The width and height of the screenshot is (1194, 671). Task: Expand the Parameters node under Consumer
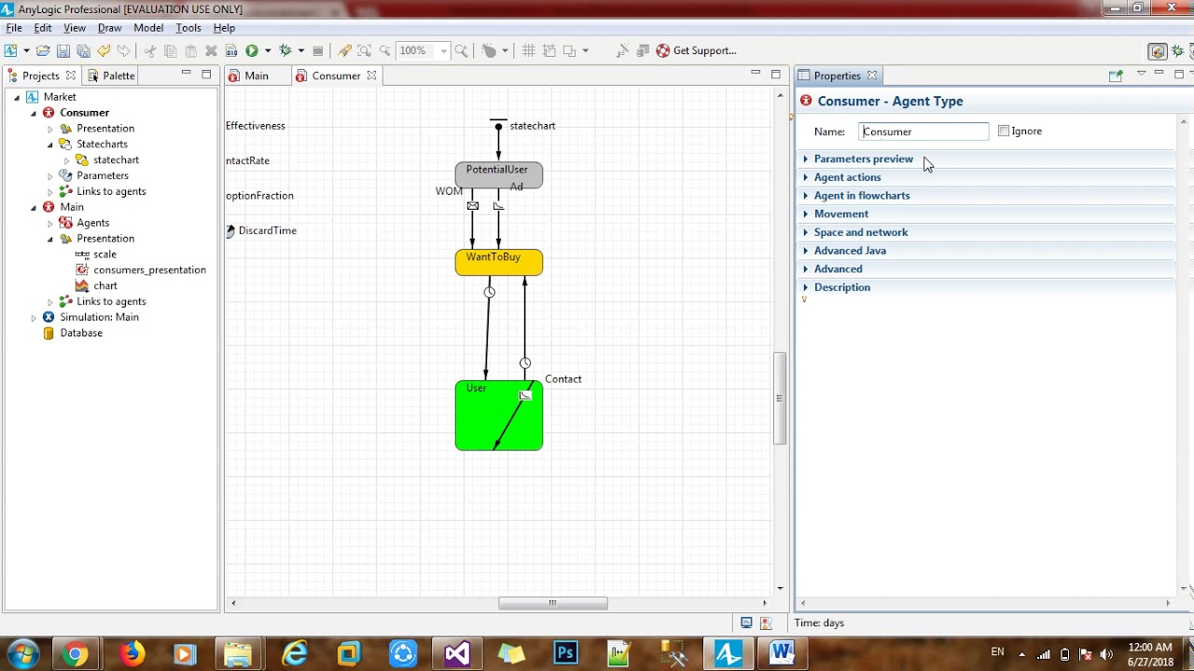50,176
